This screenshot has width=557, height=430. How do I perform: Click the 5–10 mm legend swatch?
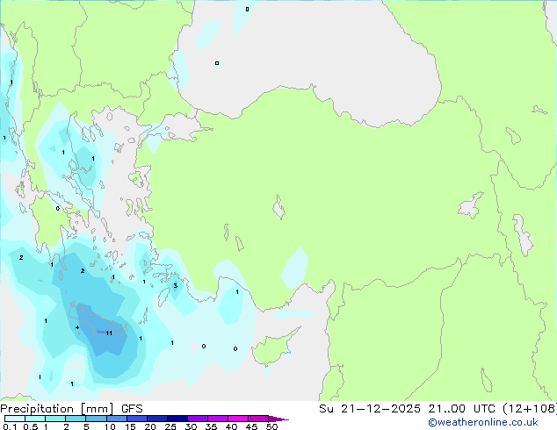tap(97, 419)
